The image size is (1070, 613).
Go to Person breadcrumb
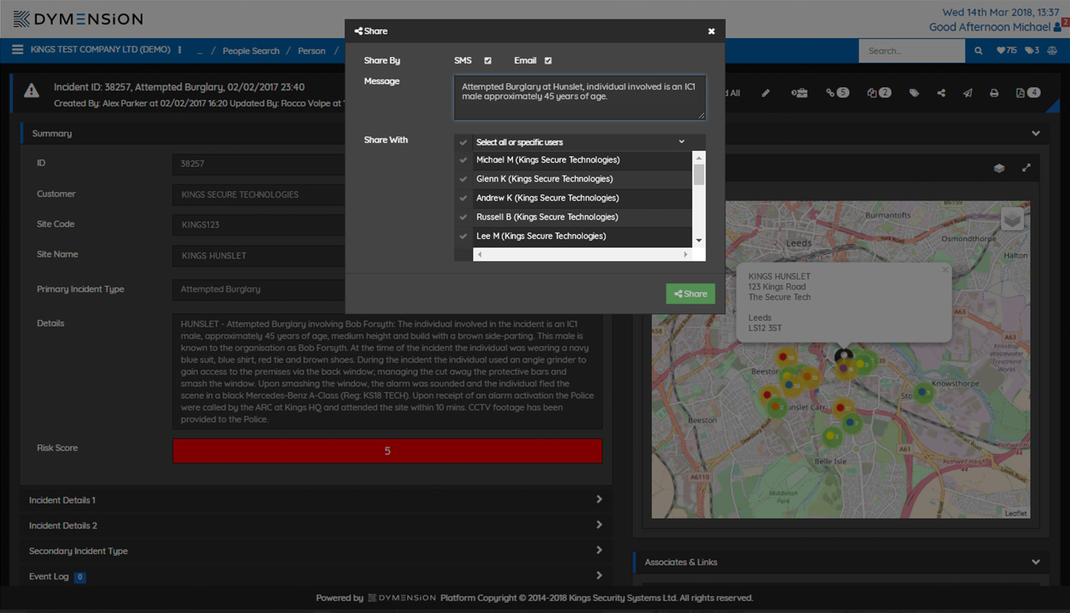(312, 51)
